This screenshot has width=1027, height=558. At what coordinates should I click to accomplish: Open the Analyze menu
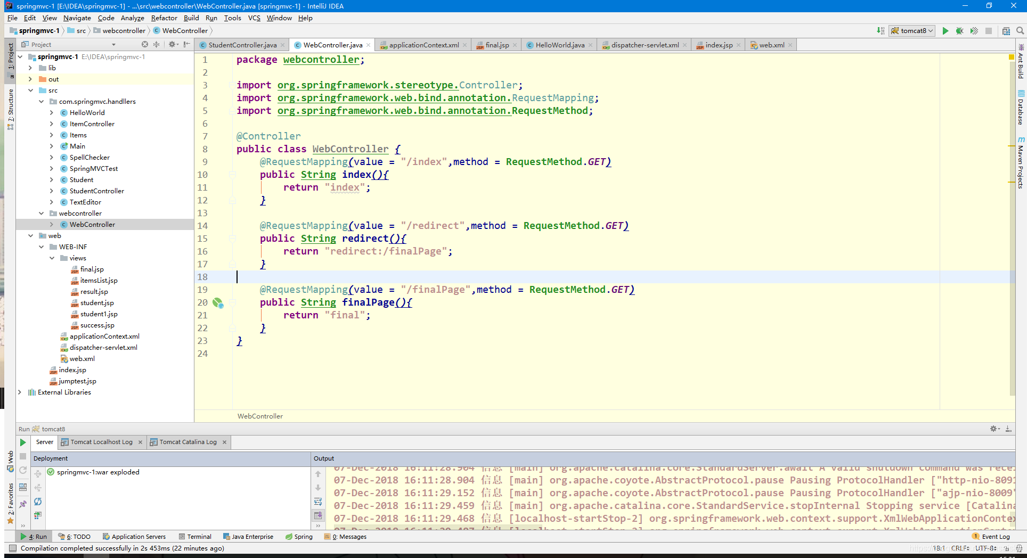click(133, 18)
